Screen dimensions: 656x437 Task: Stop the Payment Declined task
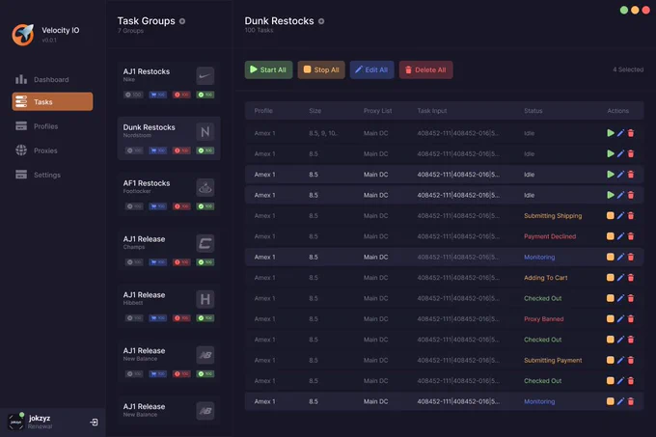coord(611,236)
